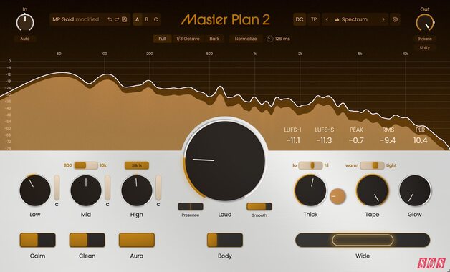Image resolution: width=450 pixels, height=272 pixels.
Task: Switch spectrum to Full resolution
Action: point(162,39)
